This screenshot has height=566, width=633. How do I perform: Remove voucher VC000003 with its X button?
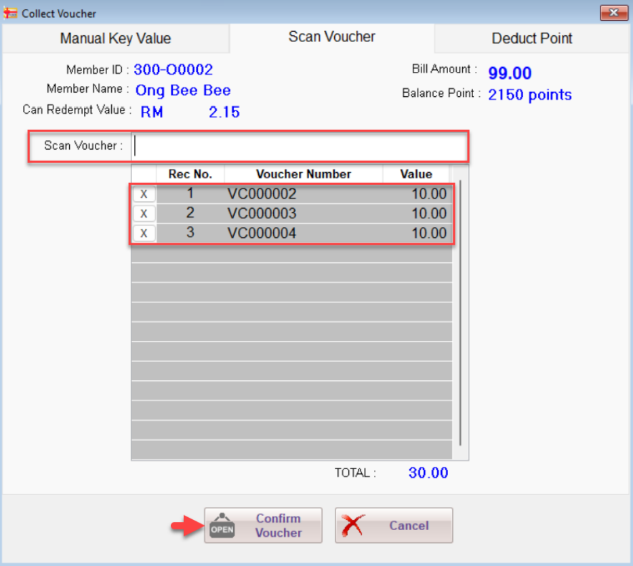click(144, 214)
